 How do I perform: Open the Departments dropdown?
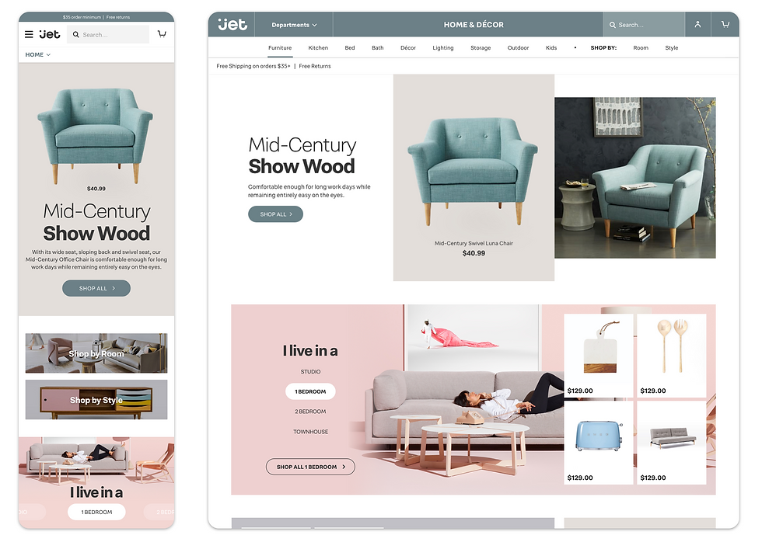tap(294, 25)
